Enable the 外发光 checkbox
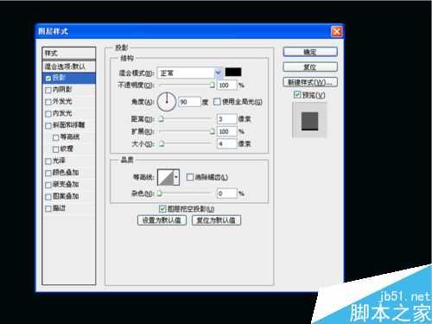The image size is (432, 324). [48, 102]
